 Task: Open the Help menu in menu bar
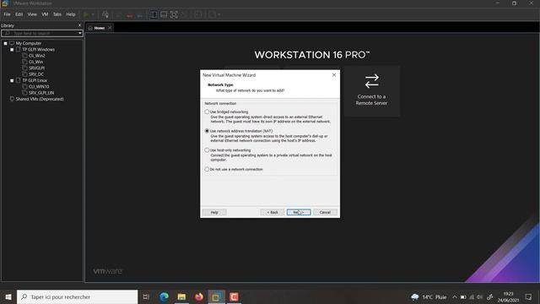click(71, 14)
